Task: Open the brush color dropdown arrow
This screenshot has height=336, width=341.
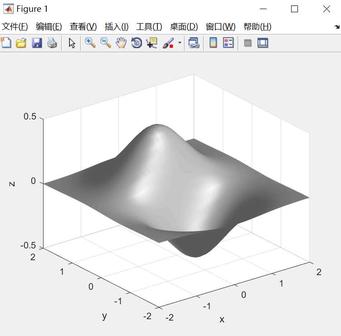Action: click(x=180, y=43)
